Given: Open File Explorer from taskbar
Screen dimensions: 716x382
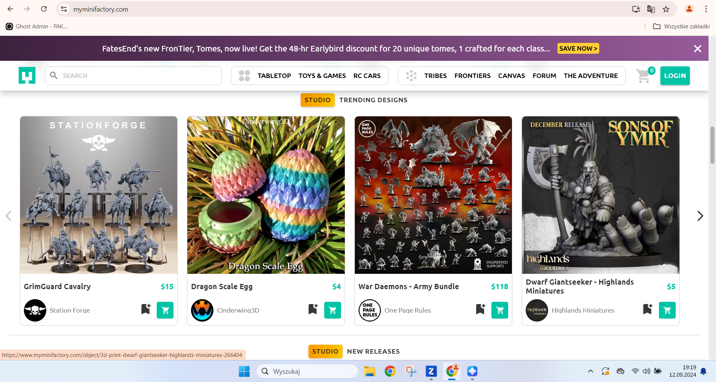Looking at the screenshot, I should click(x=370, y=371).
